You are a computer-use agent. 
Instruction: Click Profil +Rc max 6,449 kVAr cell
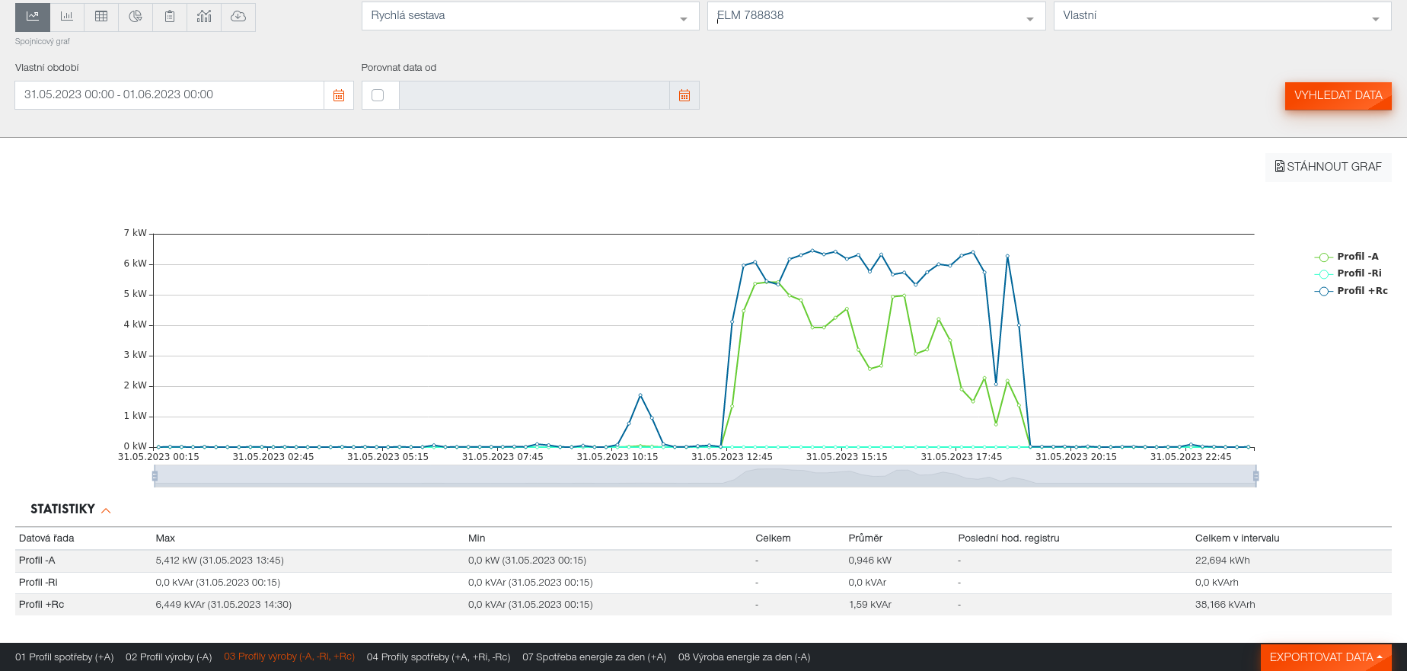(x=224, y=605)
